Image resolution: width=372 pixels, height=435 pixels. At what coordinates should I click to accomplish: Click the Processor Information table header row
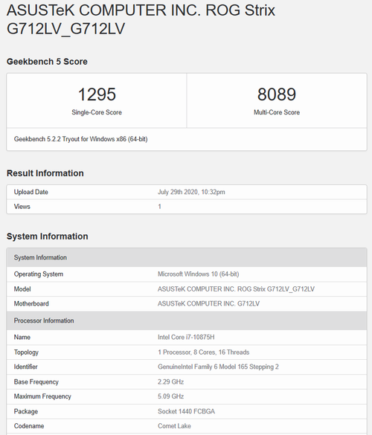click(187, 320)
